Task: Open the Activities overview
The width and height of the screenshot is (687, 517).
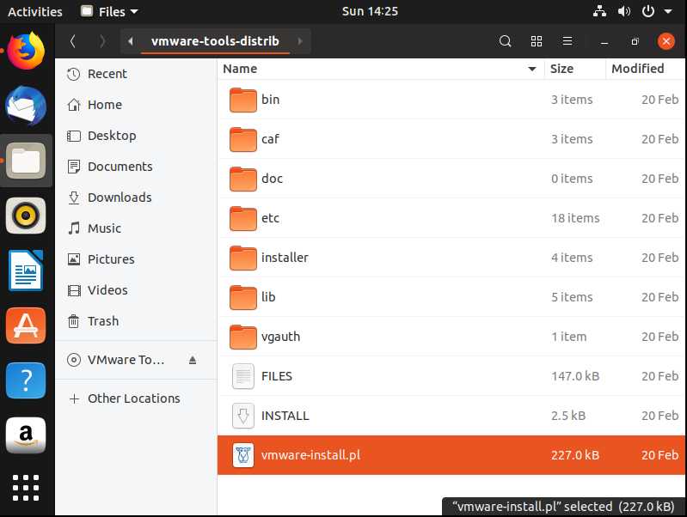Action: [35, 11]
